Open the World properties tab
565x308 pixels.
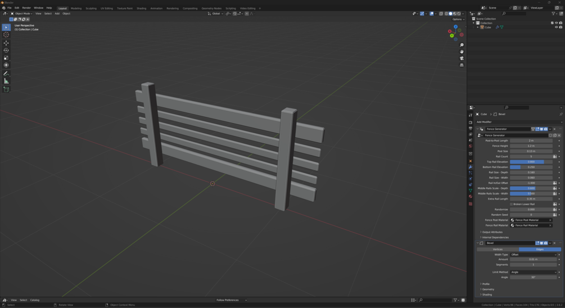coord(471,146)
